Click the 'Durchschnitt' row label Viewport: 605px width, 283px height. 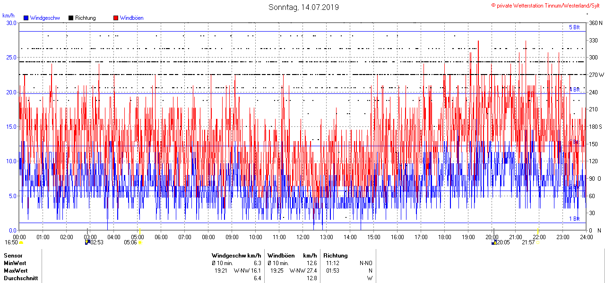(20, 278)
